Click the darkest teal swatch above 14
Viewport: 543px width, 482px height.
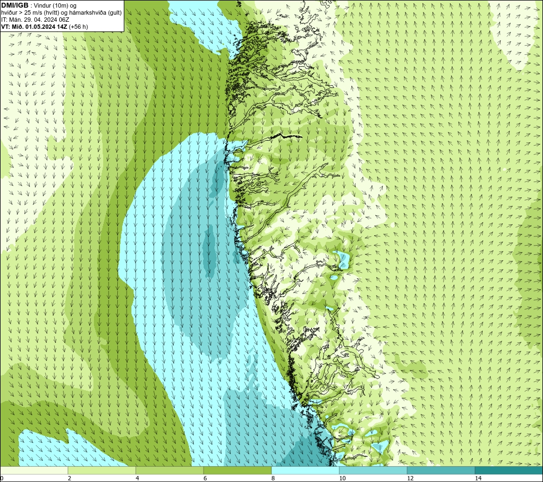coord(509,471)
